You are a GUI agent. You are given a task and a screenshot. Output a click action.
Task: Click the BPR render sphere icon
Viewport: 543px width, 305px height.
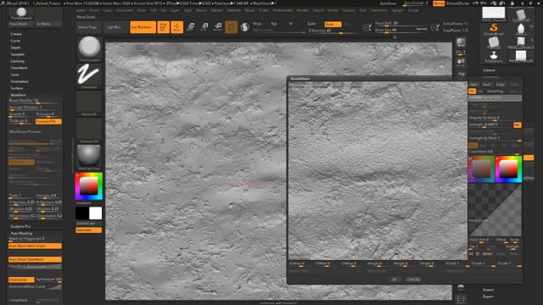pos(461,42)
